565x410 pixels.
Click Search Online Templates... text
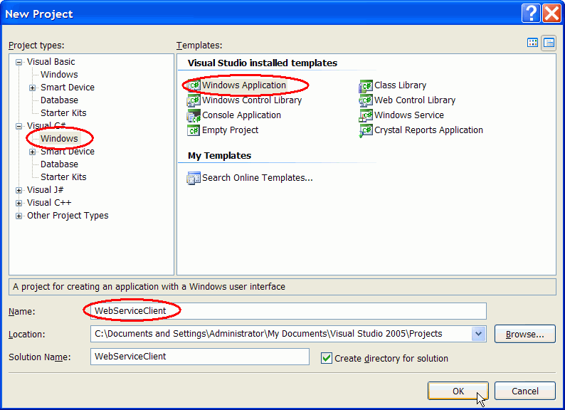point(258,178)
